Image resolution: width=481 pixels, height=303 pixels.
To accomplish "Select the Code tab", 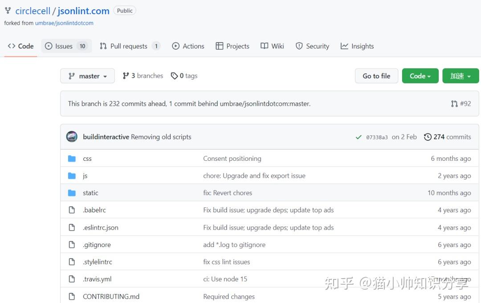I will pyautogui.click(x=20, y=46).
